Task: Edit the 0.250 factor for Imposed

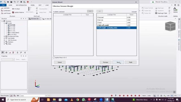Action: point(132,17)
